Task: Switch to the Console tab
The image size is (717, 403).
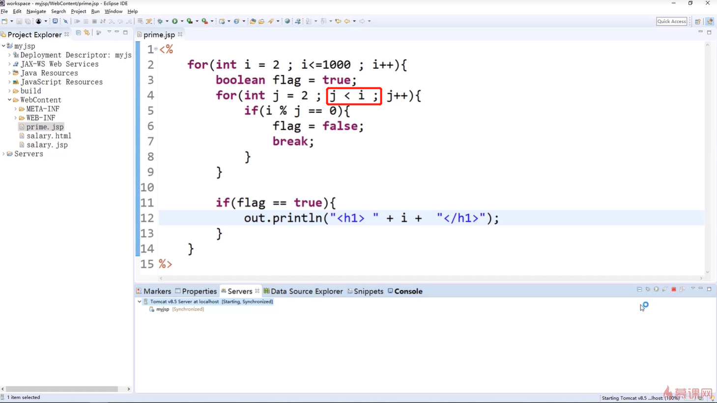Action: [x=405, y=291]
